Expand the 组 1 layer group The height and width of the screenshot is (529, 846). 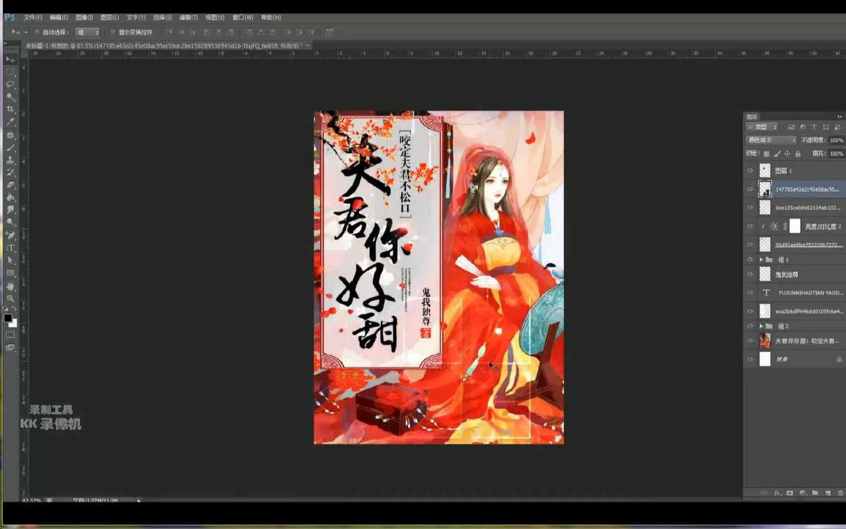[x=761, y=259]
